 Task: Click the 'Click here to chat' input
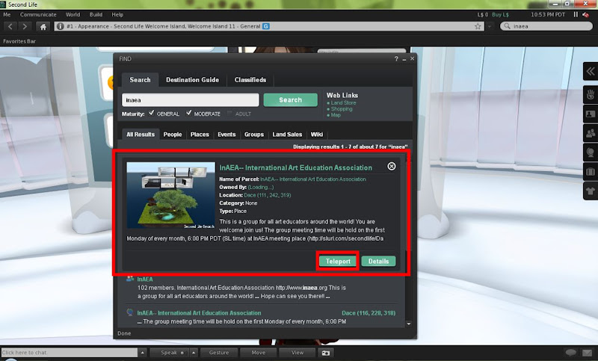(70, 353)
